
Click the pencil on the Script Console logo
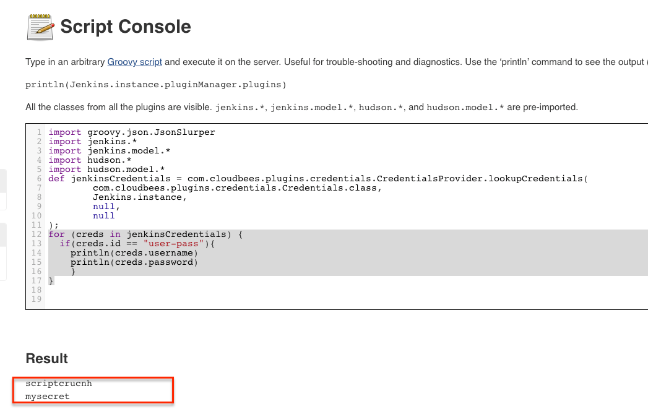(45, 29)
